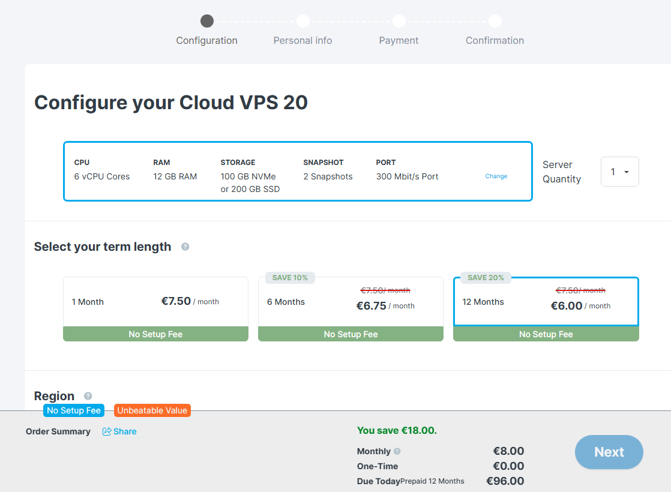
Task: Click the Unbeatable Value orange badge
Action: (x=152, y=411)
